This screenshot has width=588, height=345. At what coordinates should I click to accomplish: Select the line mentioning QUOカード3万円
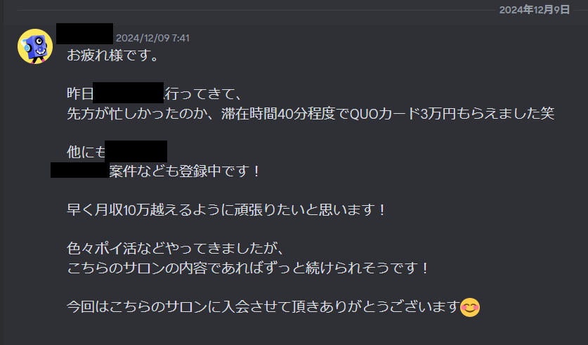[311, 113]
